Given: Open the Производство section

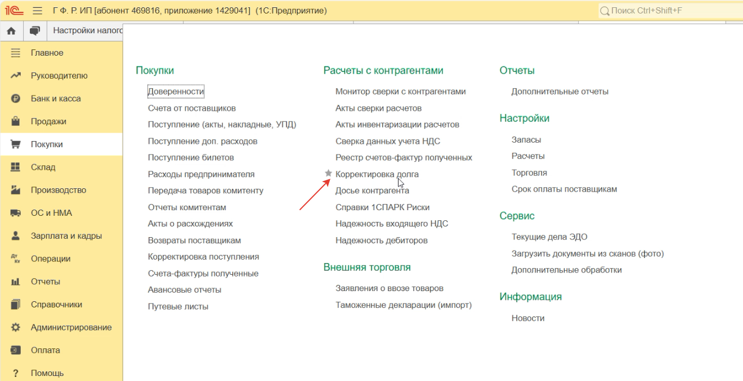Looking at the screenshot, I should coord(58,190).
